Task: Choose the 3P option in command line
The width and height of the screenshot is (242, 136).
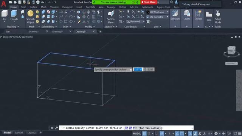Action: tap(126, 128)
